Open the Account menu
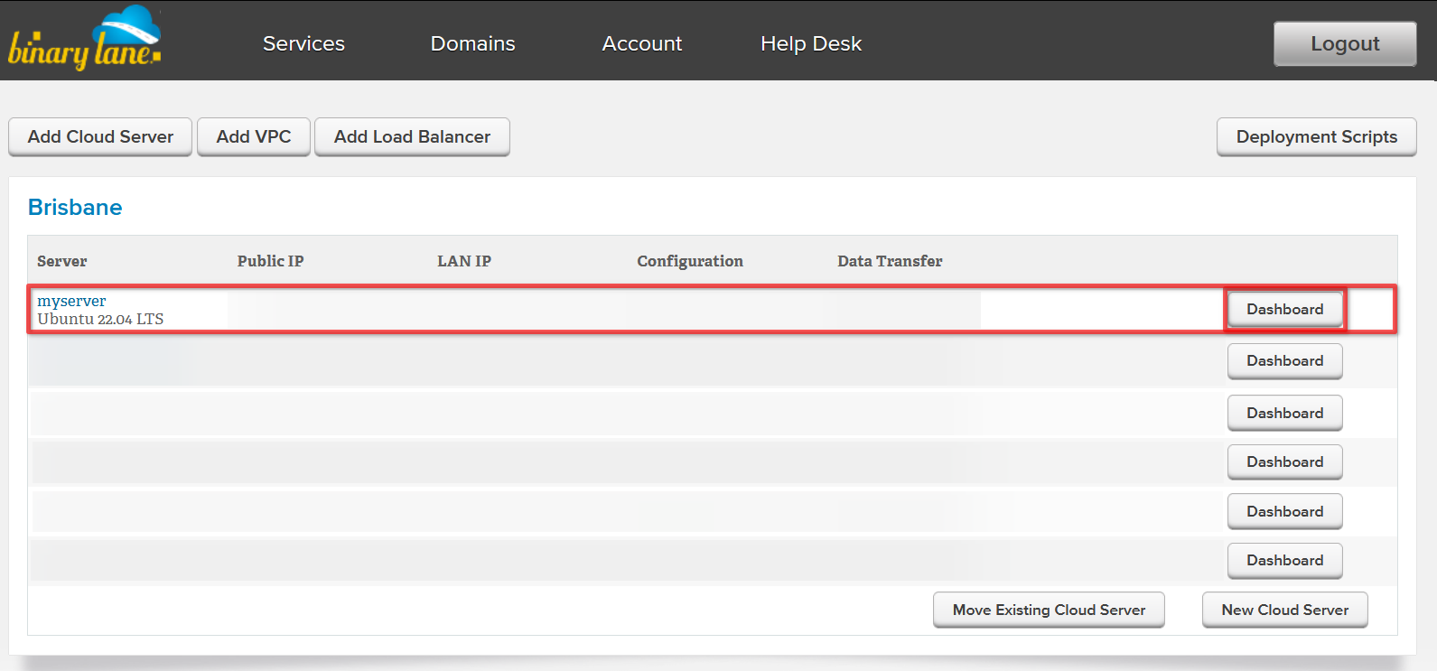Screen dimensions: 1437x671 (642, 43)
